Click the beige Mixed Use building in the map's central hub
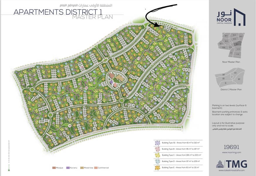 pyautogui.click(x=120, y=78)
